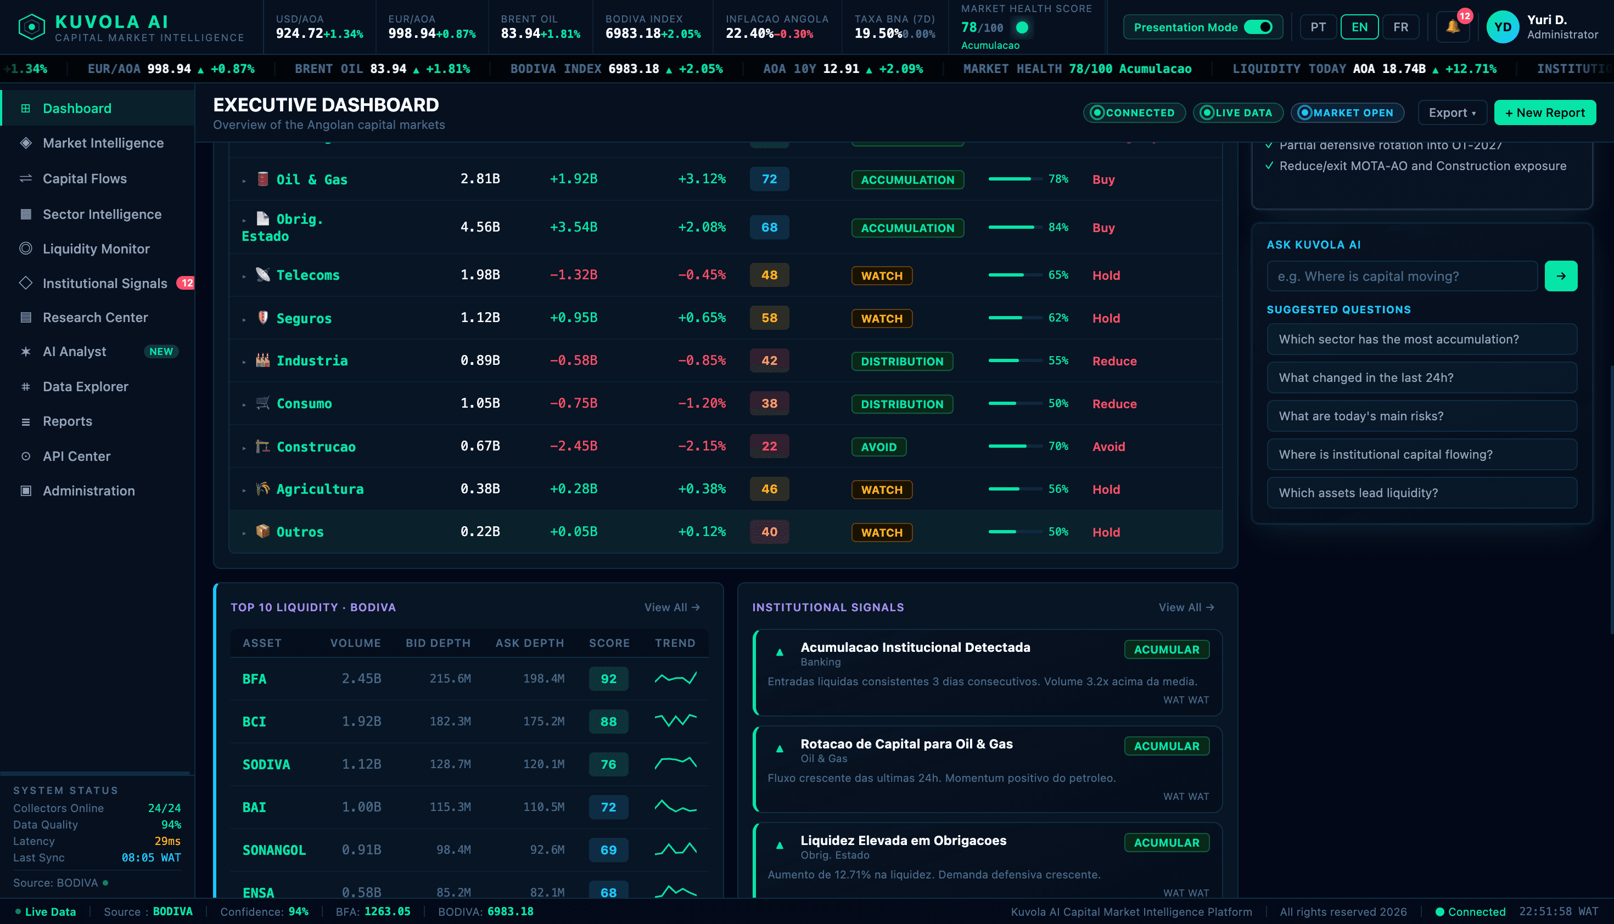Click the Liquidity Monitor circle icon
This screenshot has width=1614, height=924.
pyautogui.click(x=26, y=248)
